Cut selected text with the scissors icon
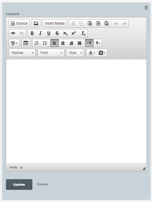The image size is (152, 202). pos(73,23)
